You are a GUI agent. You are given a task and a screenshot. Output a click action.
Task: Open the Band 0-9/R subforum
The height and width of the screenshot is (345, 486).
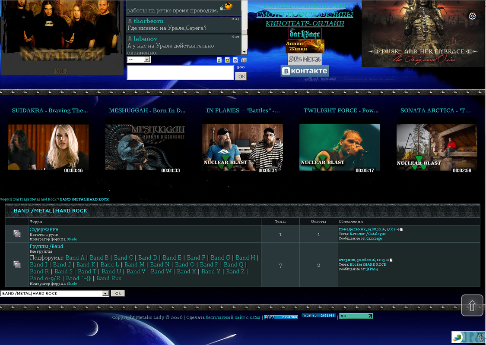point(45,278)
